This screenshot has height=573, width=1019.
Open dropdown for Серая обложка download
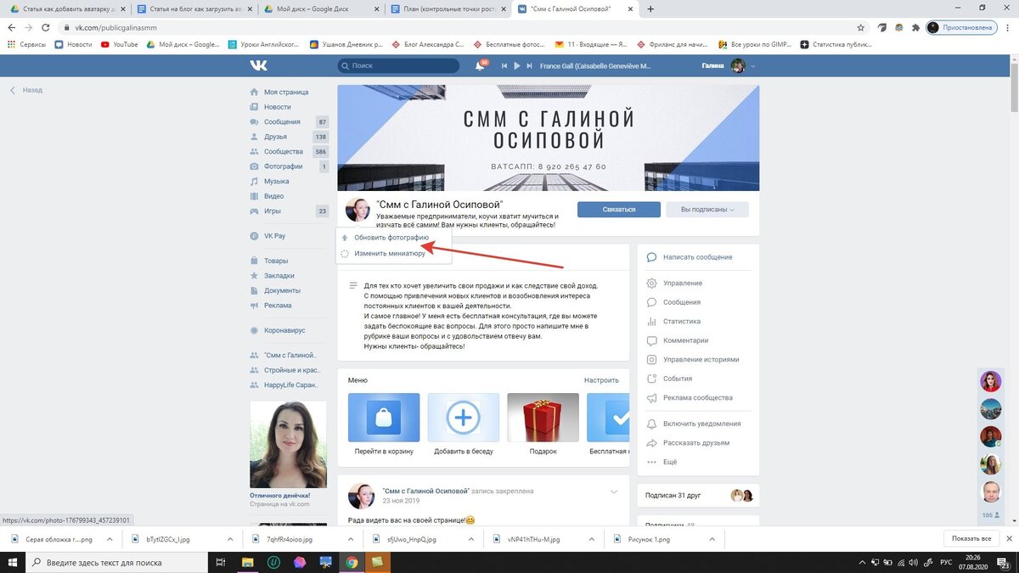point(110,539)
